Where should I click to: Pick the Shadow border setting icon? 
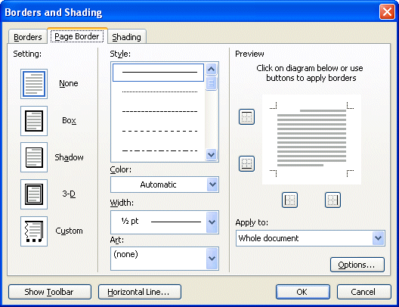34,157
